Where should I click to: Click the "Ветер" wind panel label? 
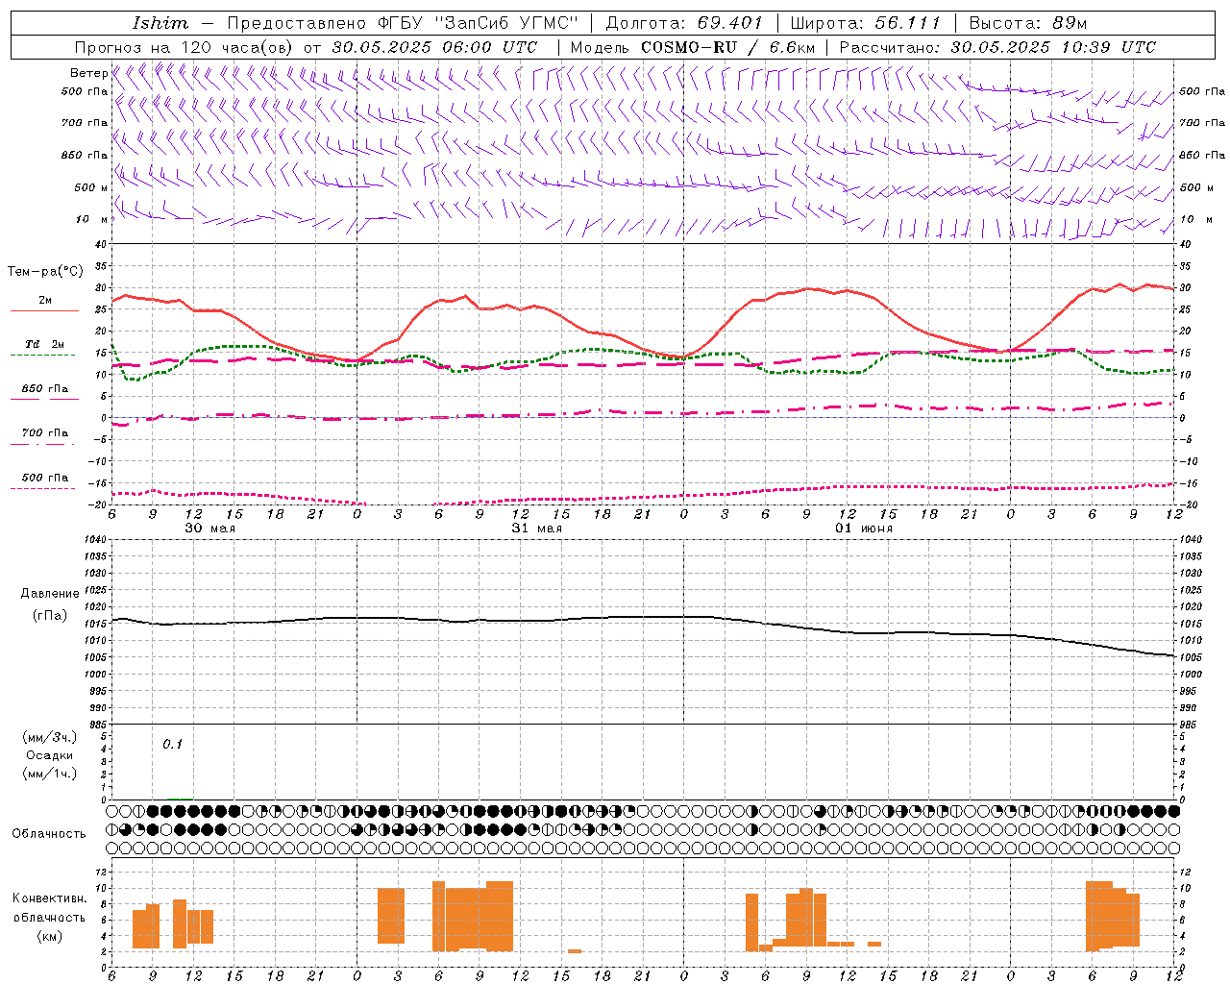[88, 73]
